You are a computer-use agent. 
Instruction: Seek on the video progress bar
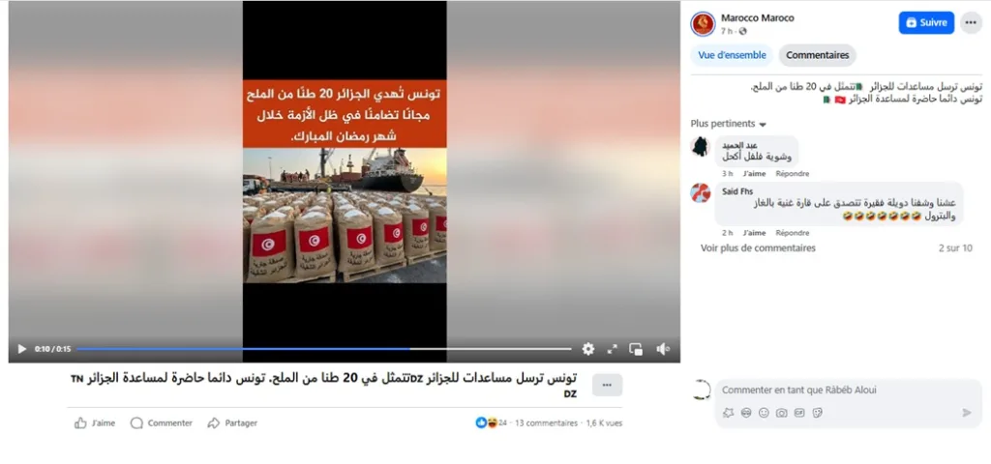[x=323, y=348]
